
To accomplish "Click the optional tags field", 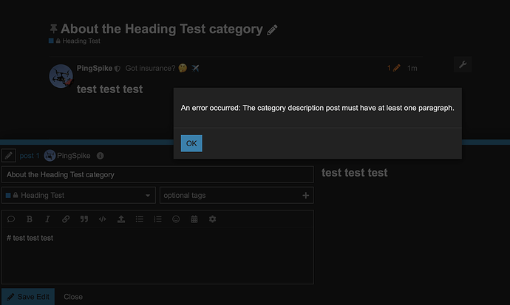I will (x=237, y=195).
